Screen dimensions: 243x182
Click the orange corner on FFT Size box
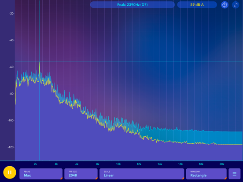click(96, 178)
